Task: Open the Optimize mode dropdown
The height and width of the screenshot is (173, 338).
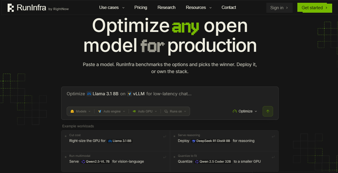Action: 245,111
